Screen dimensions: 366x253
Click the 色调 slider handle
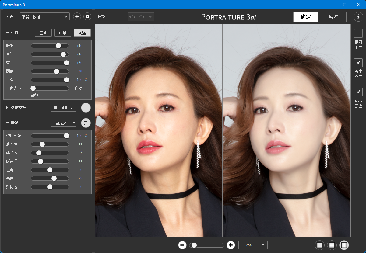50,170
